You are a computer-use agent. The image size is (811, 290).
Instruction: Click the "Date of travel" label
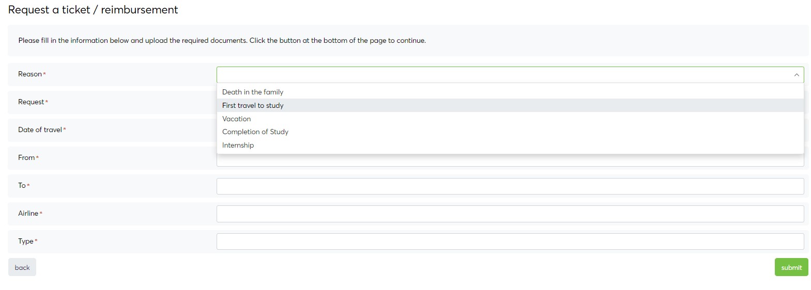[x=40, y=130]
